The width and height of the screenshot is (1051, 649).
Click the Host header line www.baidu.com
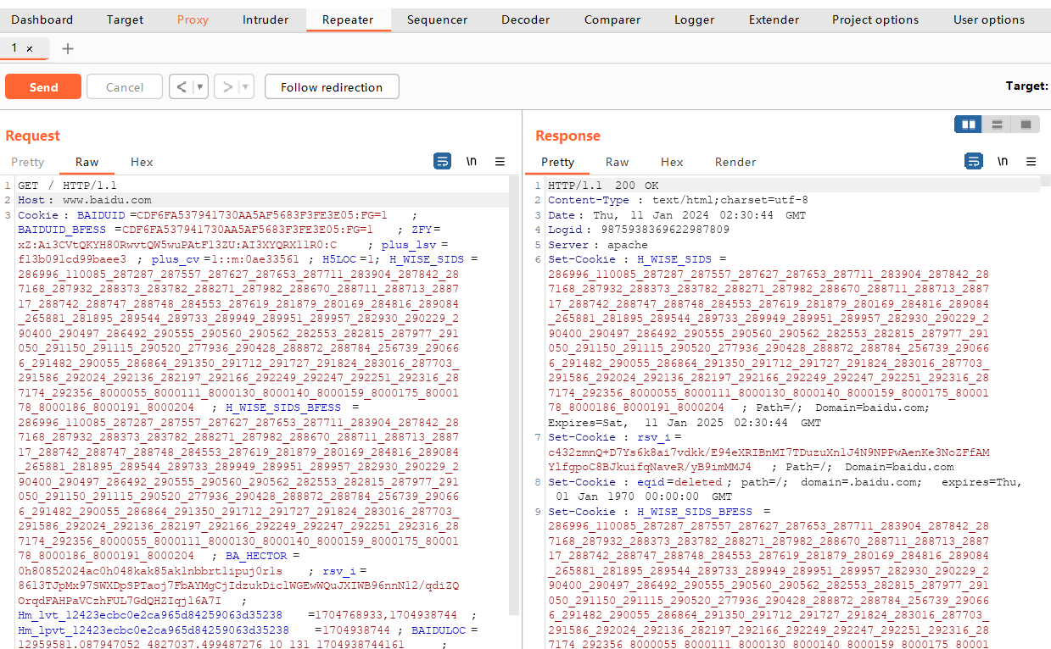coord(85,200)
